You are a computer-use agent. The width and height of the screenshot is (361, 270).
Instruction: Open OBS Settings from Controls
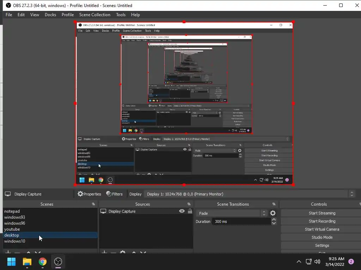click(322, 245)
